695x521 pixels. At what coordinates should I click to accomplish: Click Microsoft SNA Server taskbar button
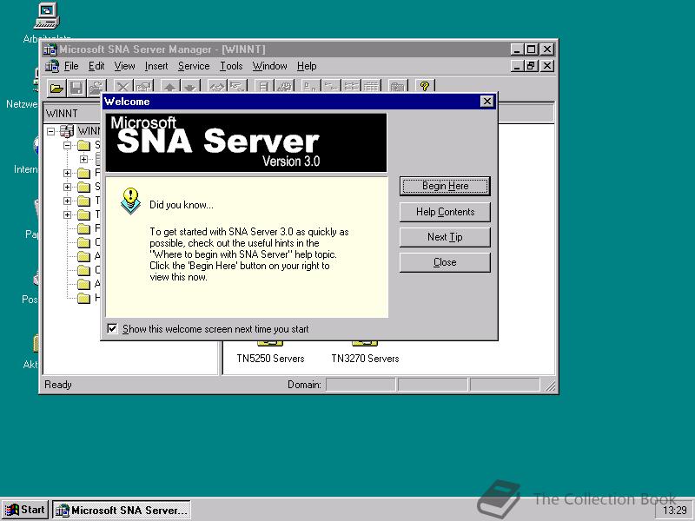(122, 510)
